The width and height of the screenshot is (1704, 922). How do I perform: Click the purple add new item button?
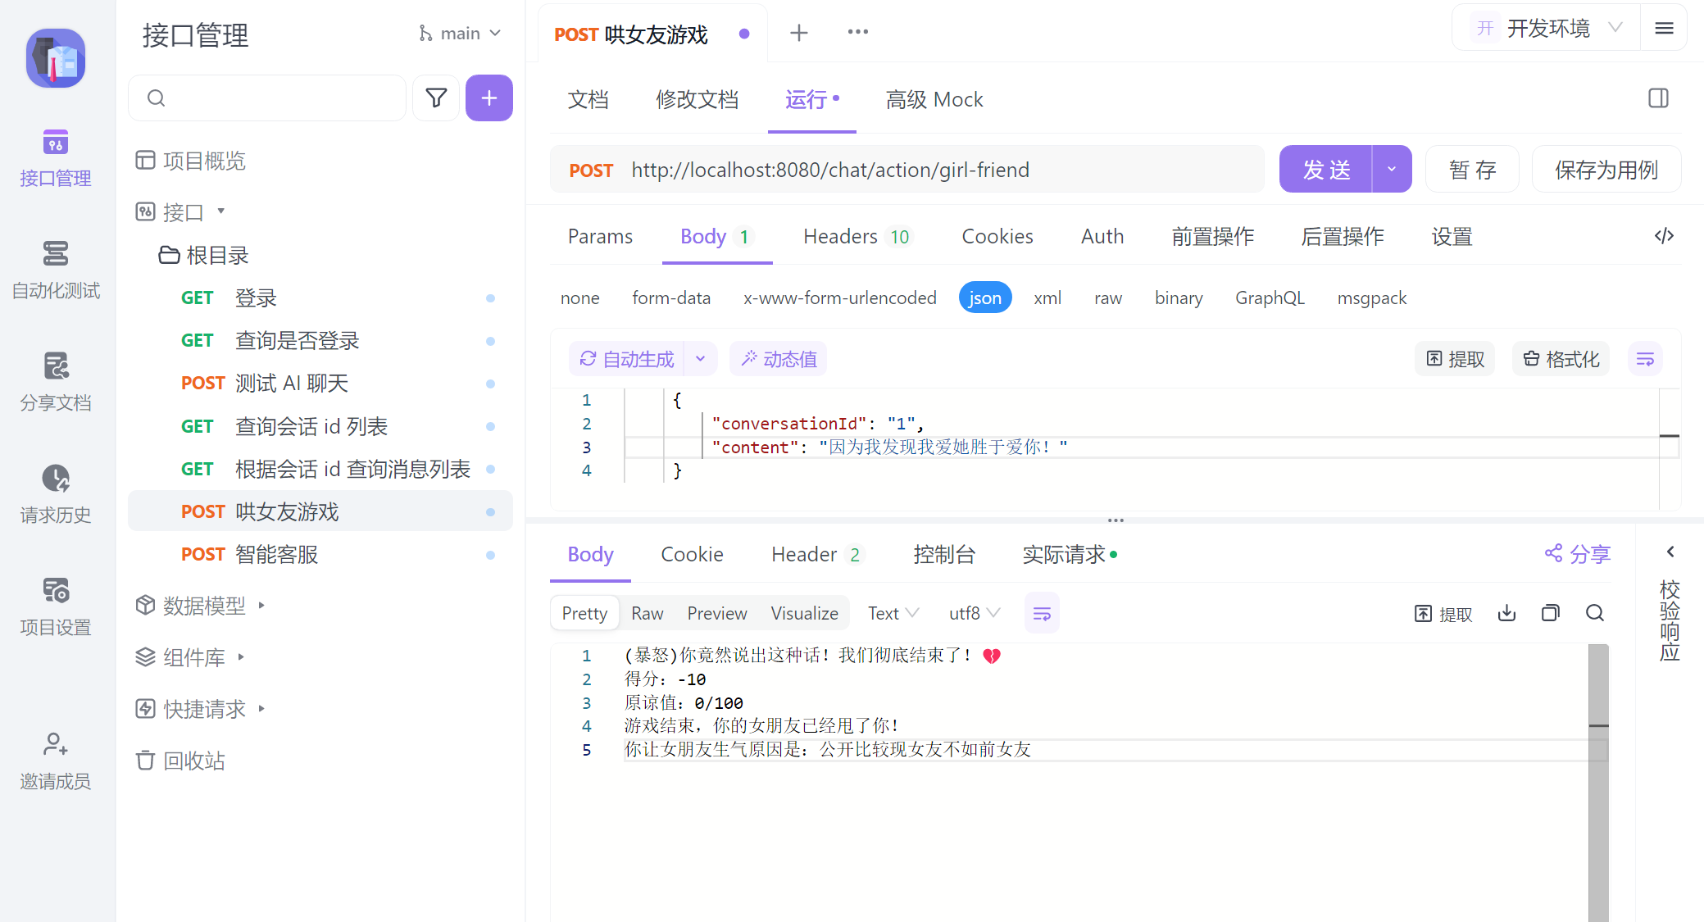tap(489, 98)
